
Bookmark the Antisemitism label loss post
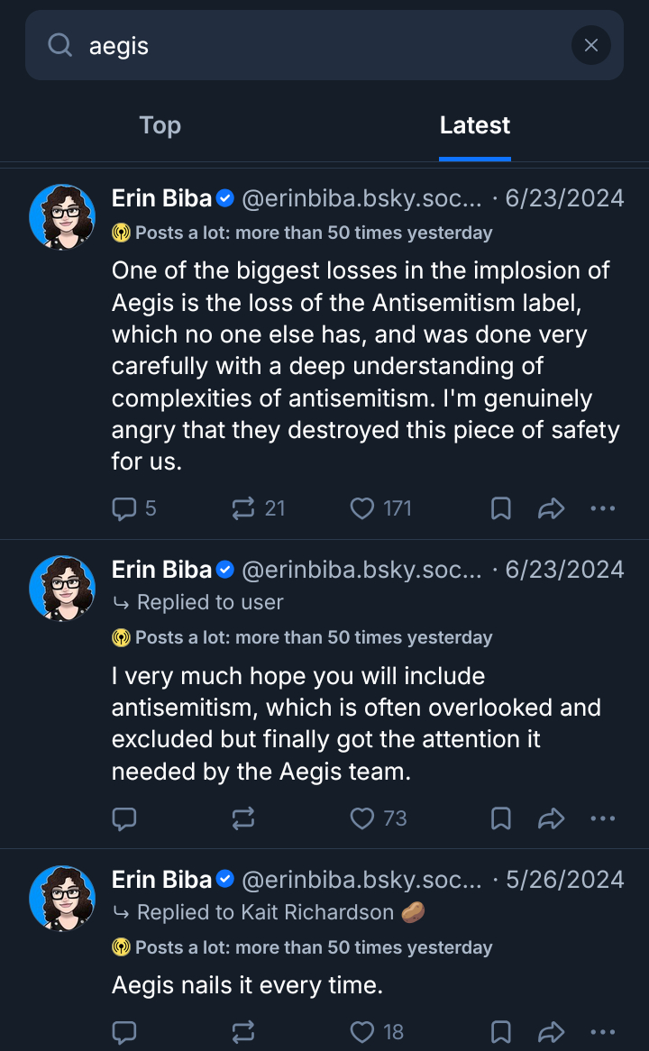500,508
